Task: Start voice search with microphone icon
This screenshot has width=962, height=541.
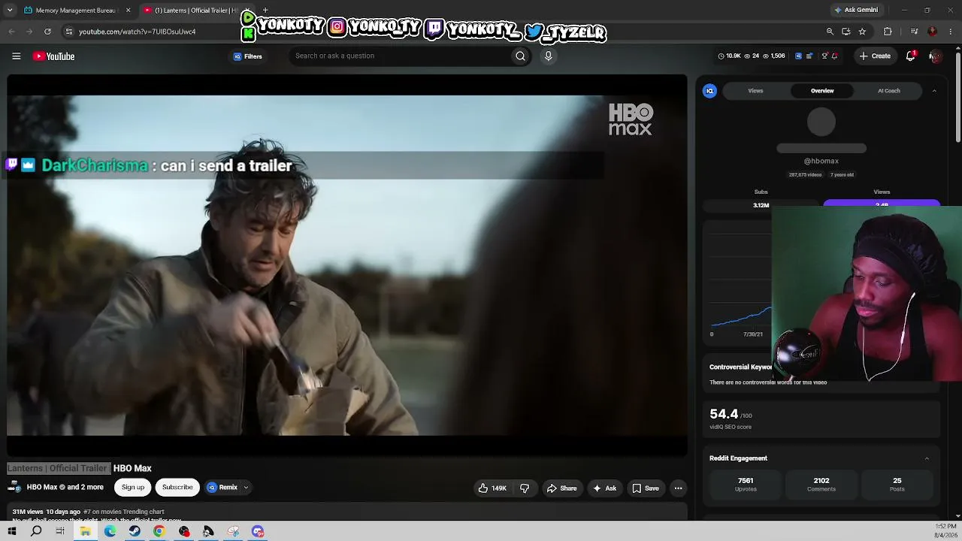Action: (x=548, y=56)
